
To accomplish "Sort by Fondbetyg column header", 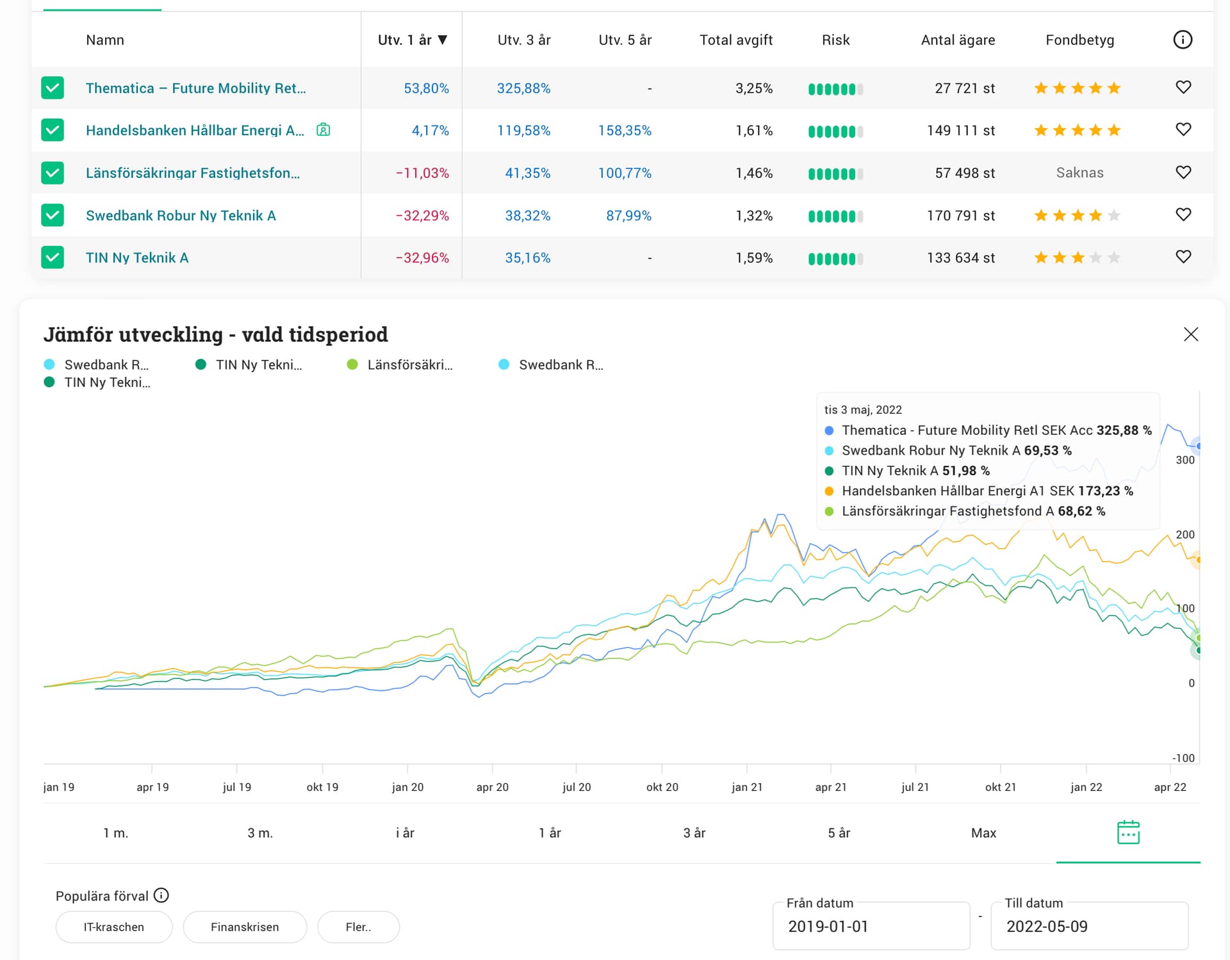I will click(1080, 40).
